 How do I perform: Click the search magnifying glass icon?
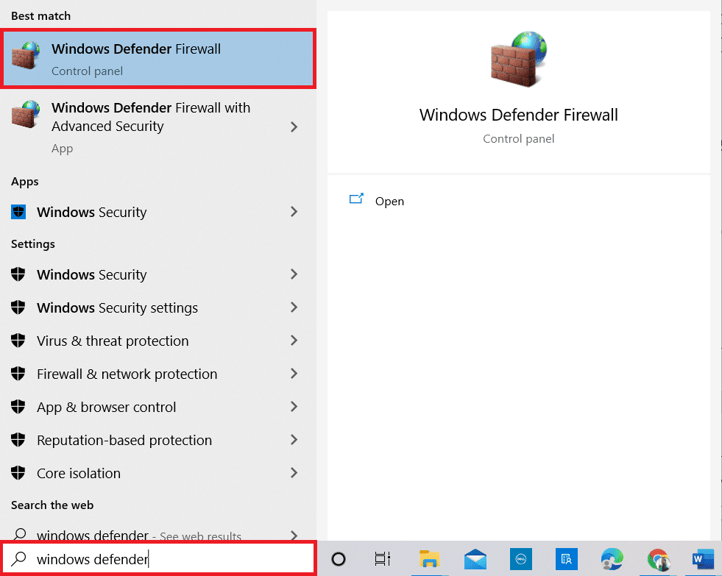click(x=21, y=560)
